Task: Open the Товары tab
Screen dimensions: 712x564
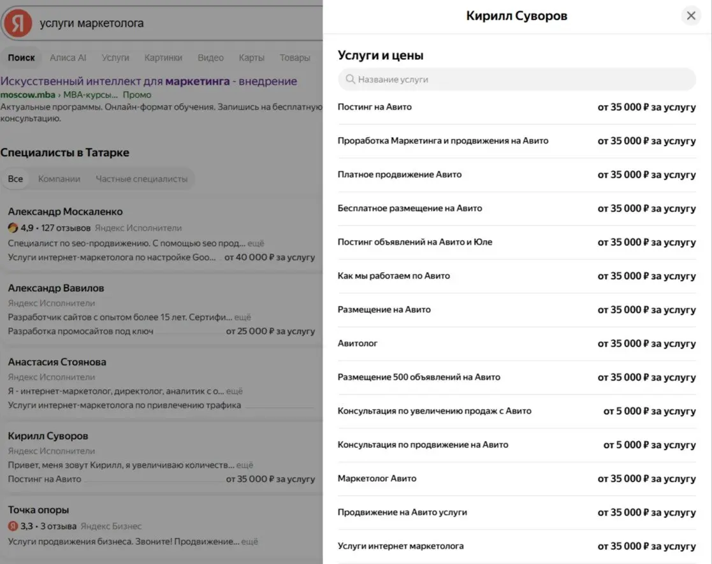Action: click(x=294, y=57)
